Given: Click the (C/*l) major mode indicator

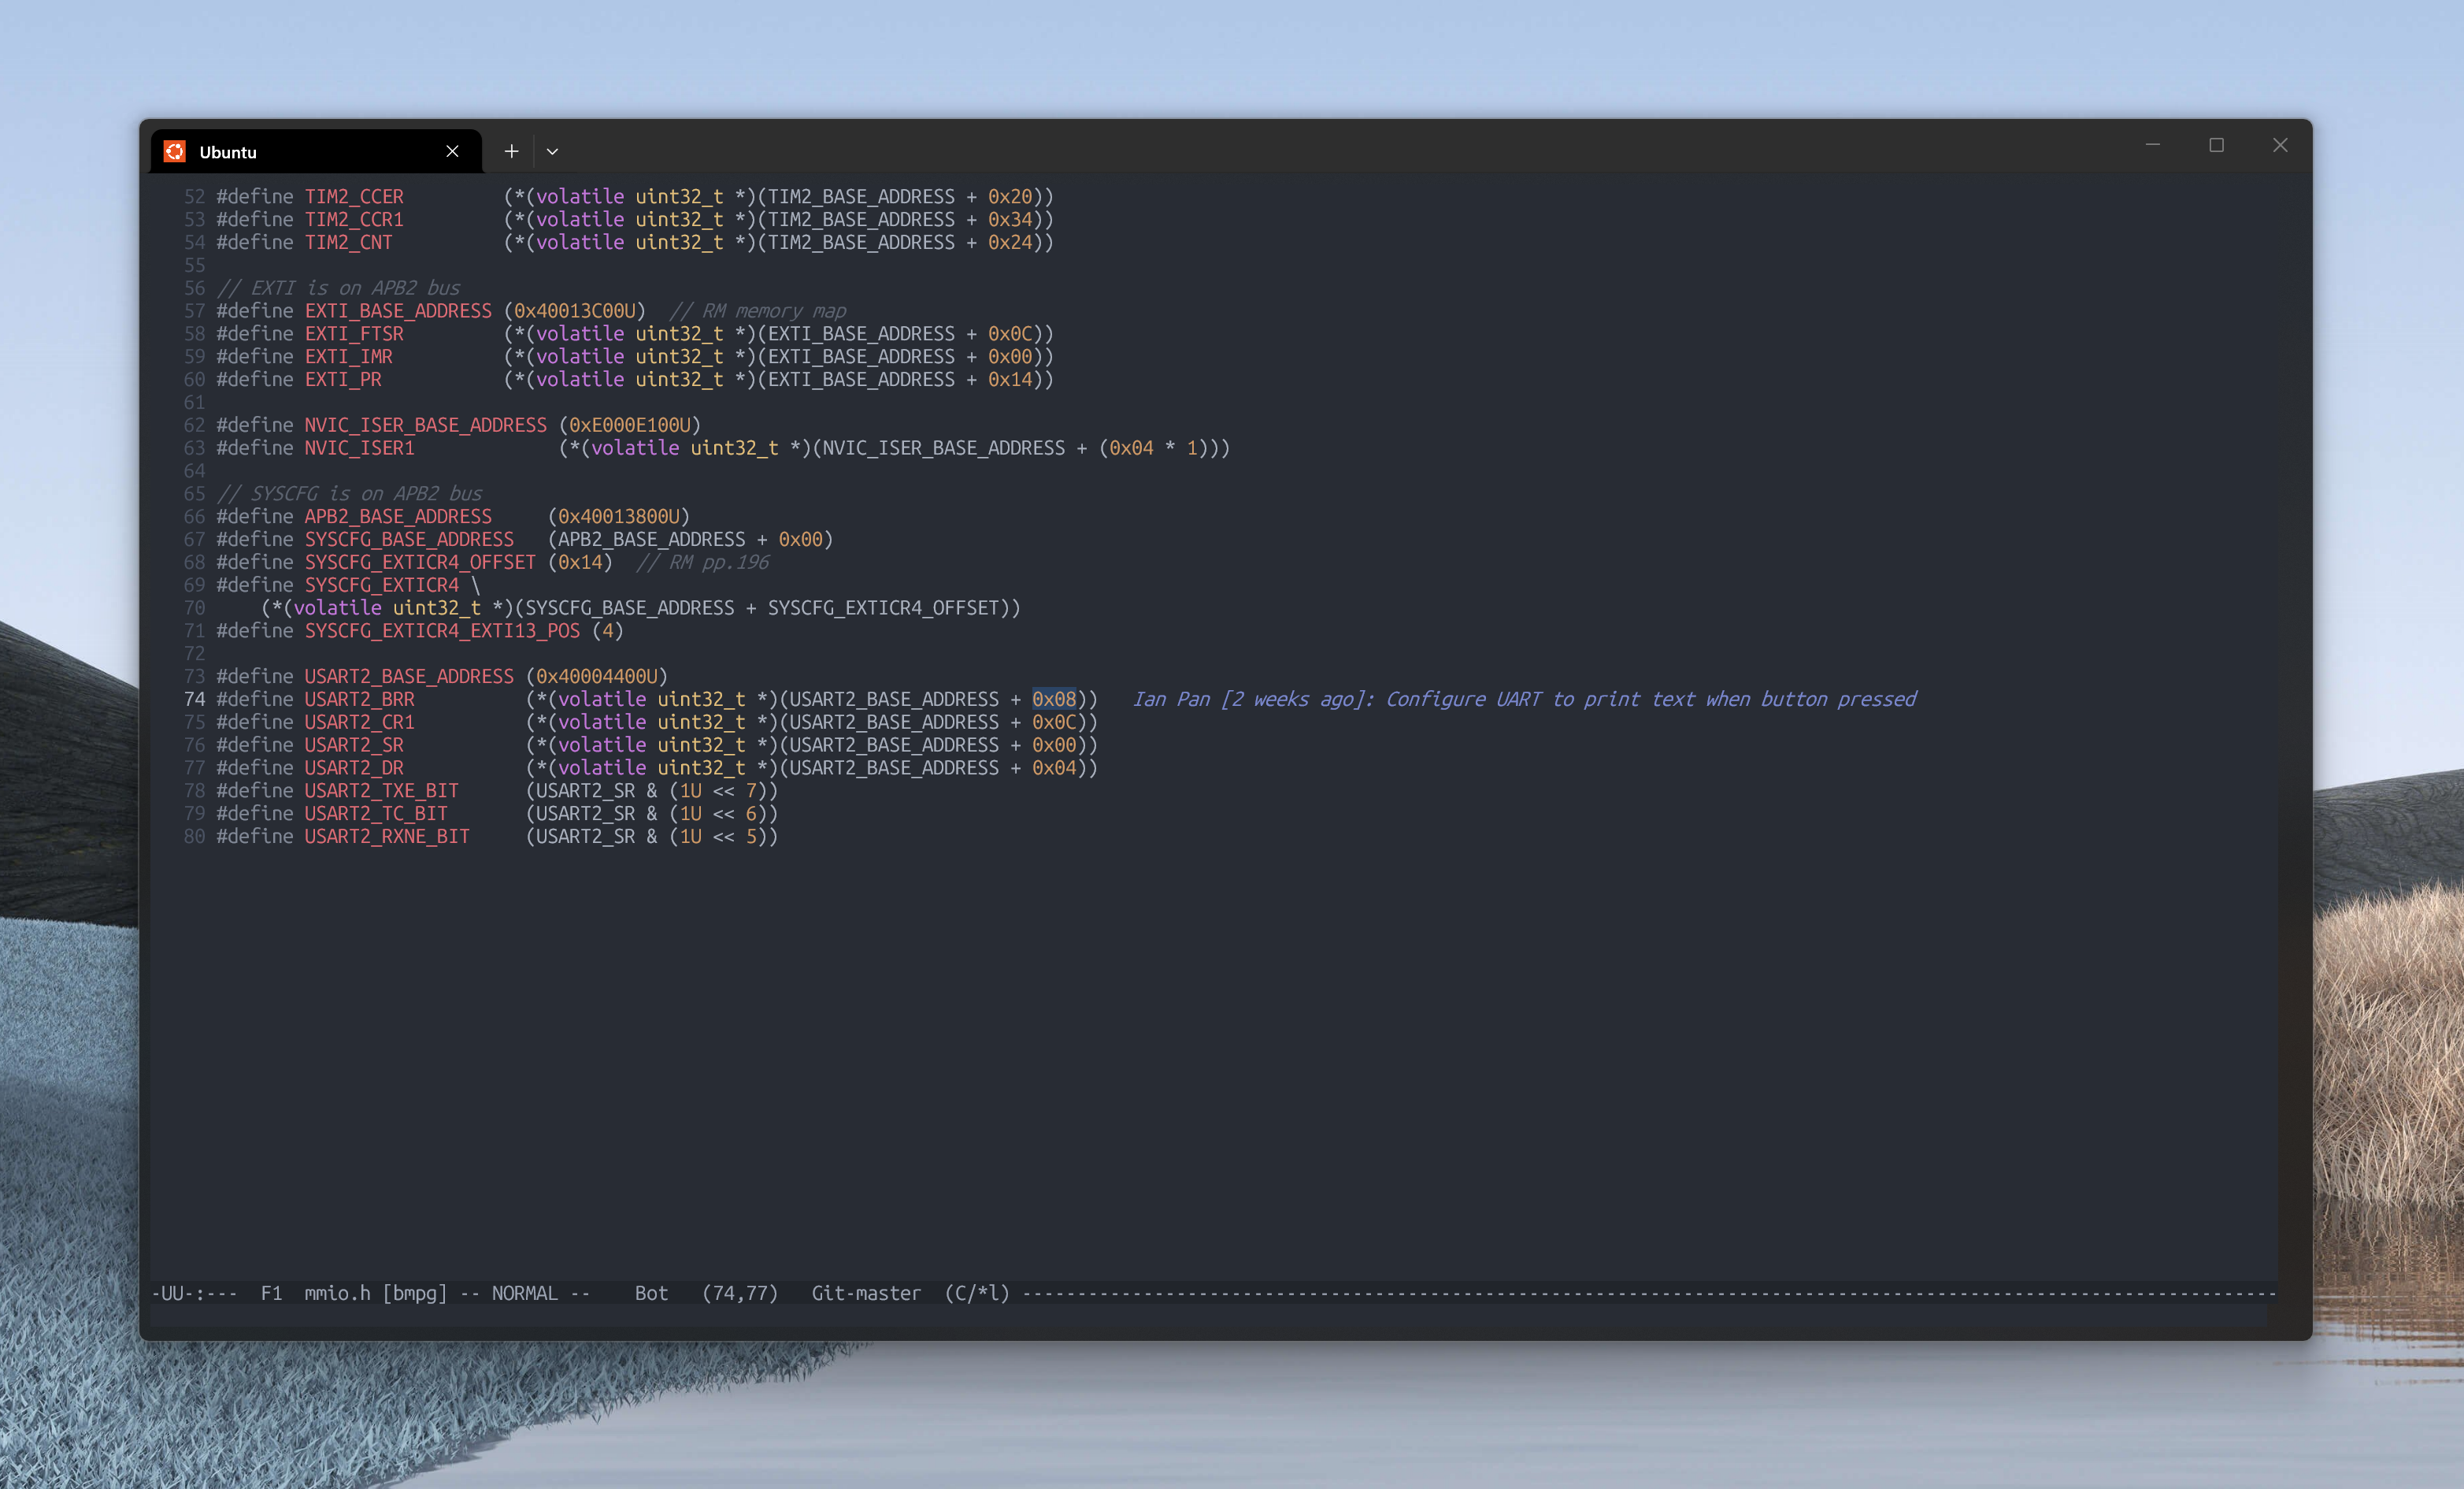Looking at the screenshot, I should (x=977, y=1294).
